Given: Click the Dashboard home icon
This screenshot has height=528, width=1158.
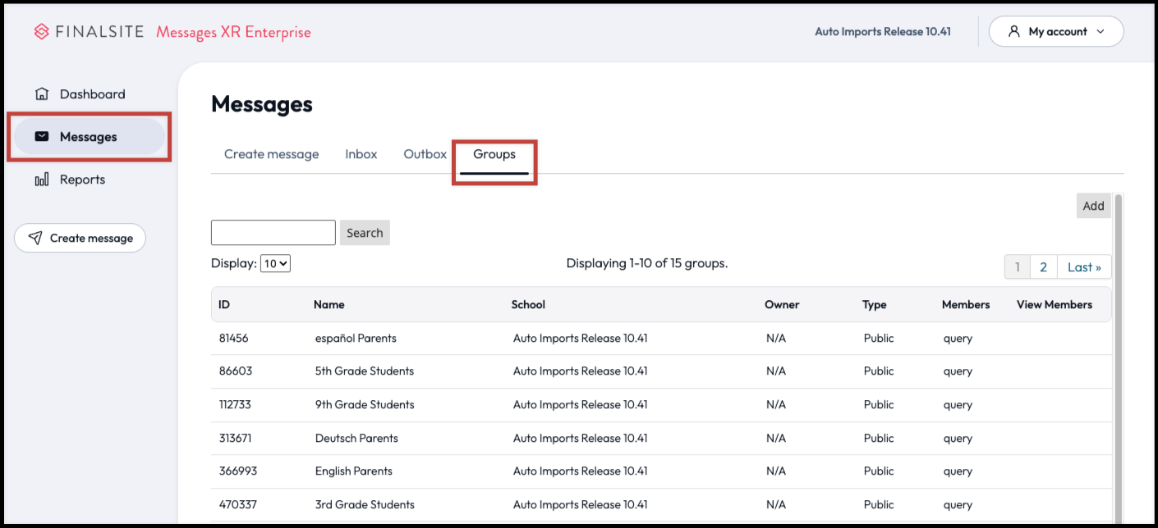Looking at the screenshot, I should [42, 94].
